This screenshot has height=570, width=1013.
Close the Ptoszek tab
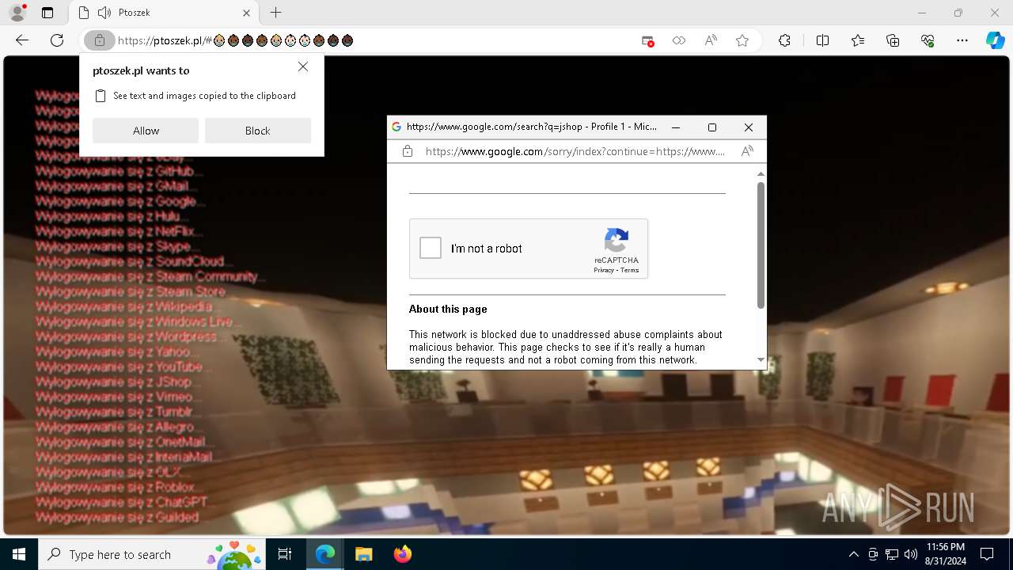(x=247, y=13)
